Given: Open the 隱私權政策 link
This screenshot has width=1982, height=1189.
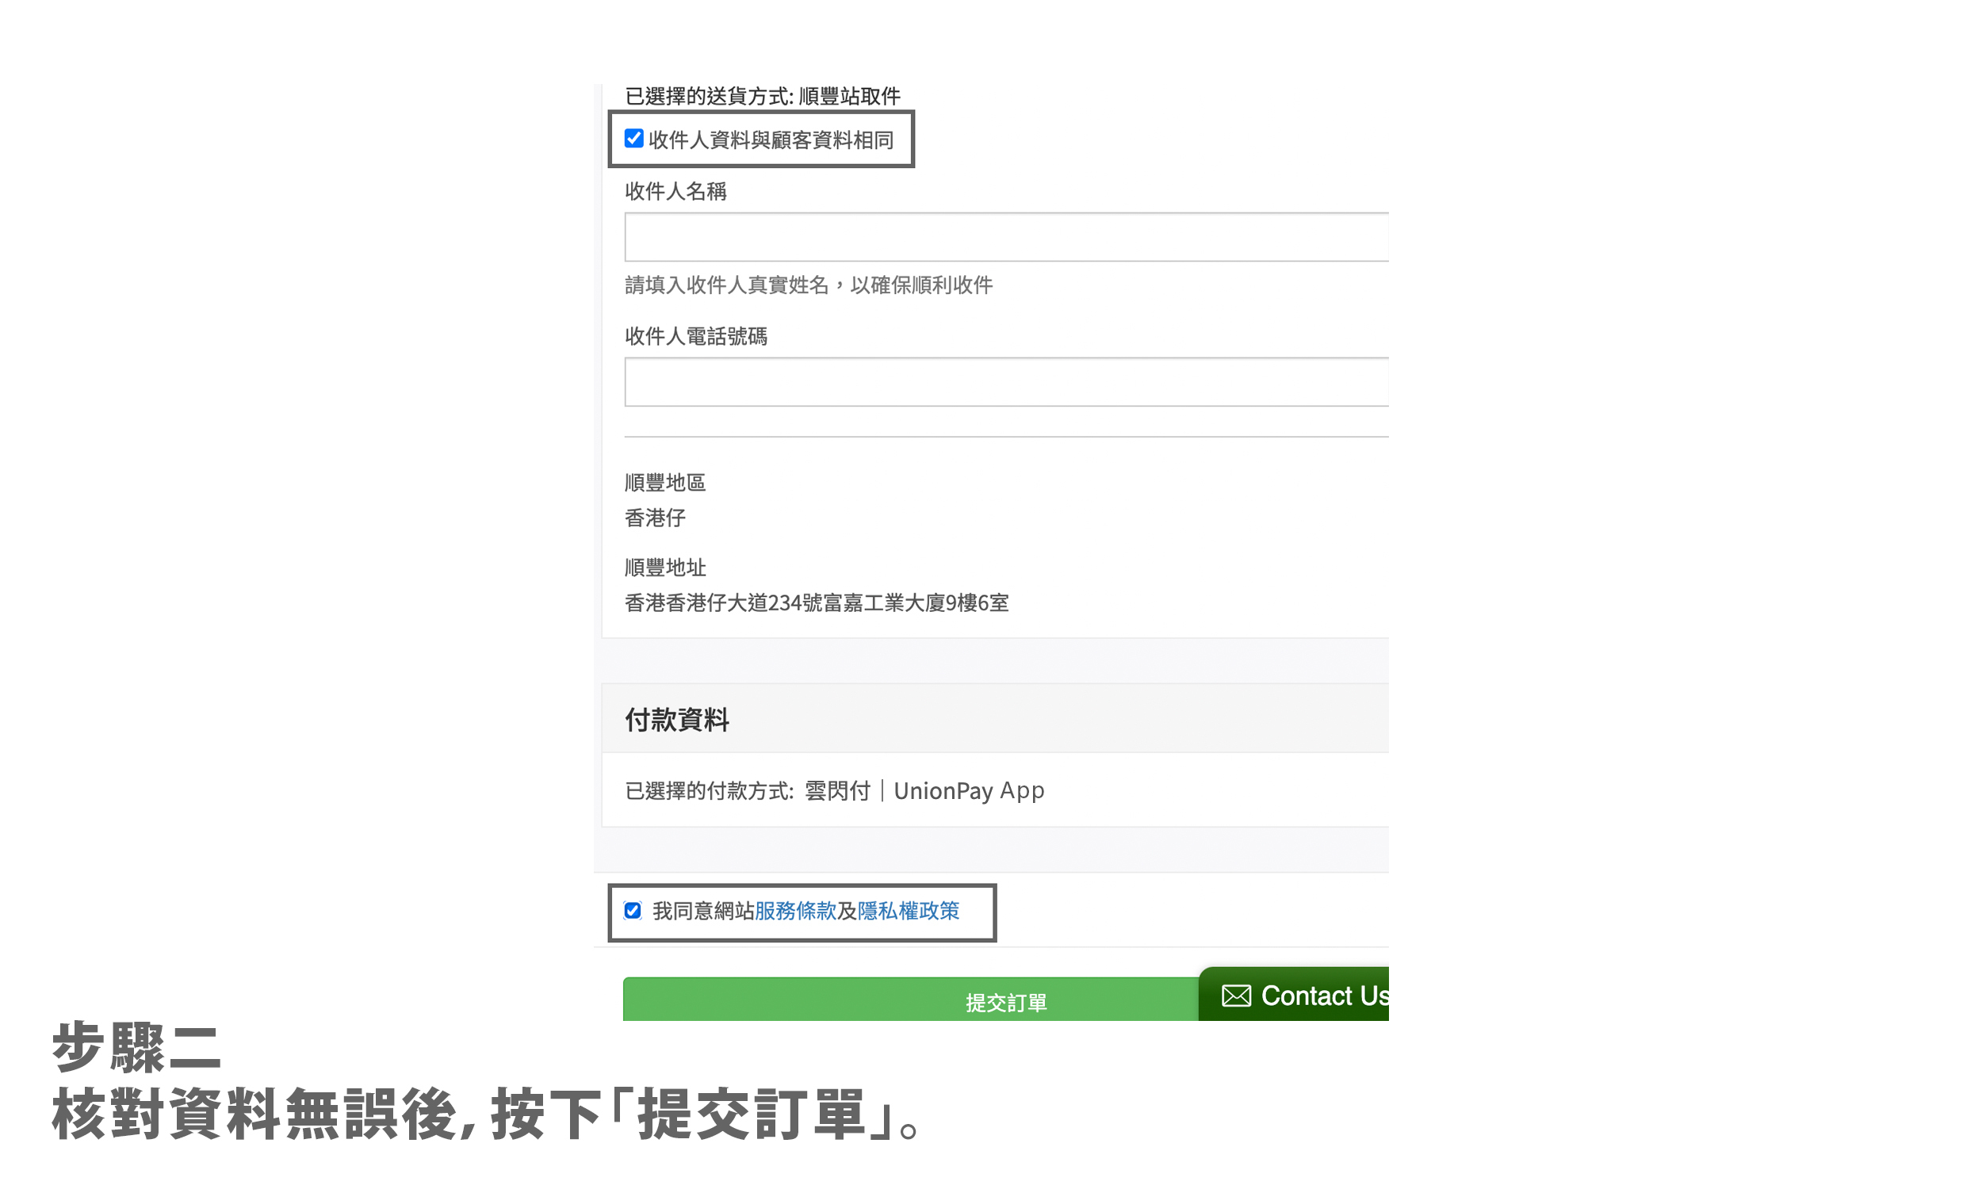Looking at the screenshot, I should (908, 911).
